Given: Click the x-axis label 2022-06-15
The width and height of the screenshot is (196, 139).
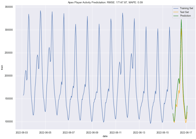Looking at the screenshot, I should [163, 133].
